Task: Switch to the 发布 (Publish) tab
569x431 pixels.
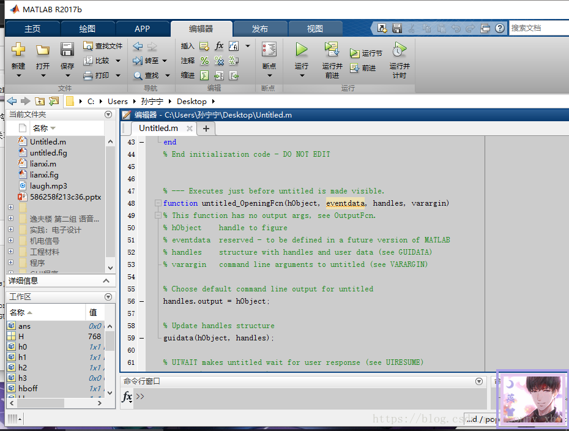Action: click(260, 29)
